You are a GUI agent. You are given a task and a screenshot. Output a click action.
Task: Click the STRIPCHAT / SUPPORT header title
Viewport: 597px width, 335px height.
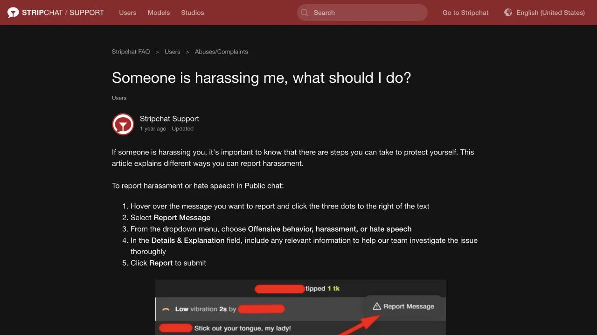click(63, 13)
